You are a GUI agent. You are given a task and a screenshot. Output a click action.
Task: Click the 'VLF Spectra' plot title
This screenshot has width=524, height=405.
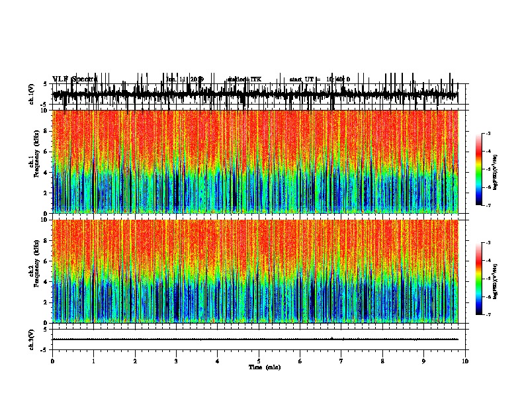pos(75,79)
